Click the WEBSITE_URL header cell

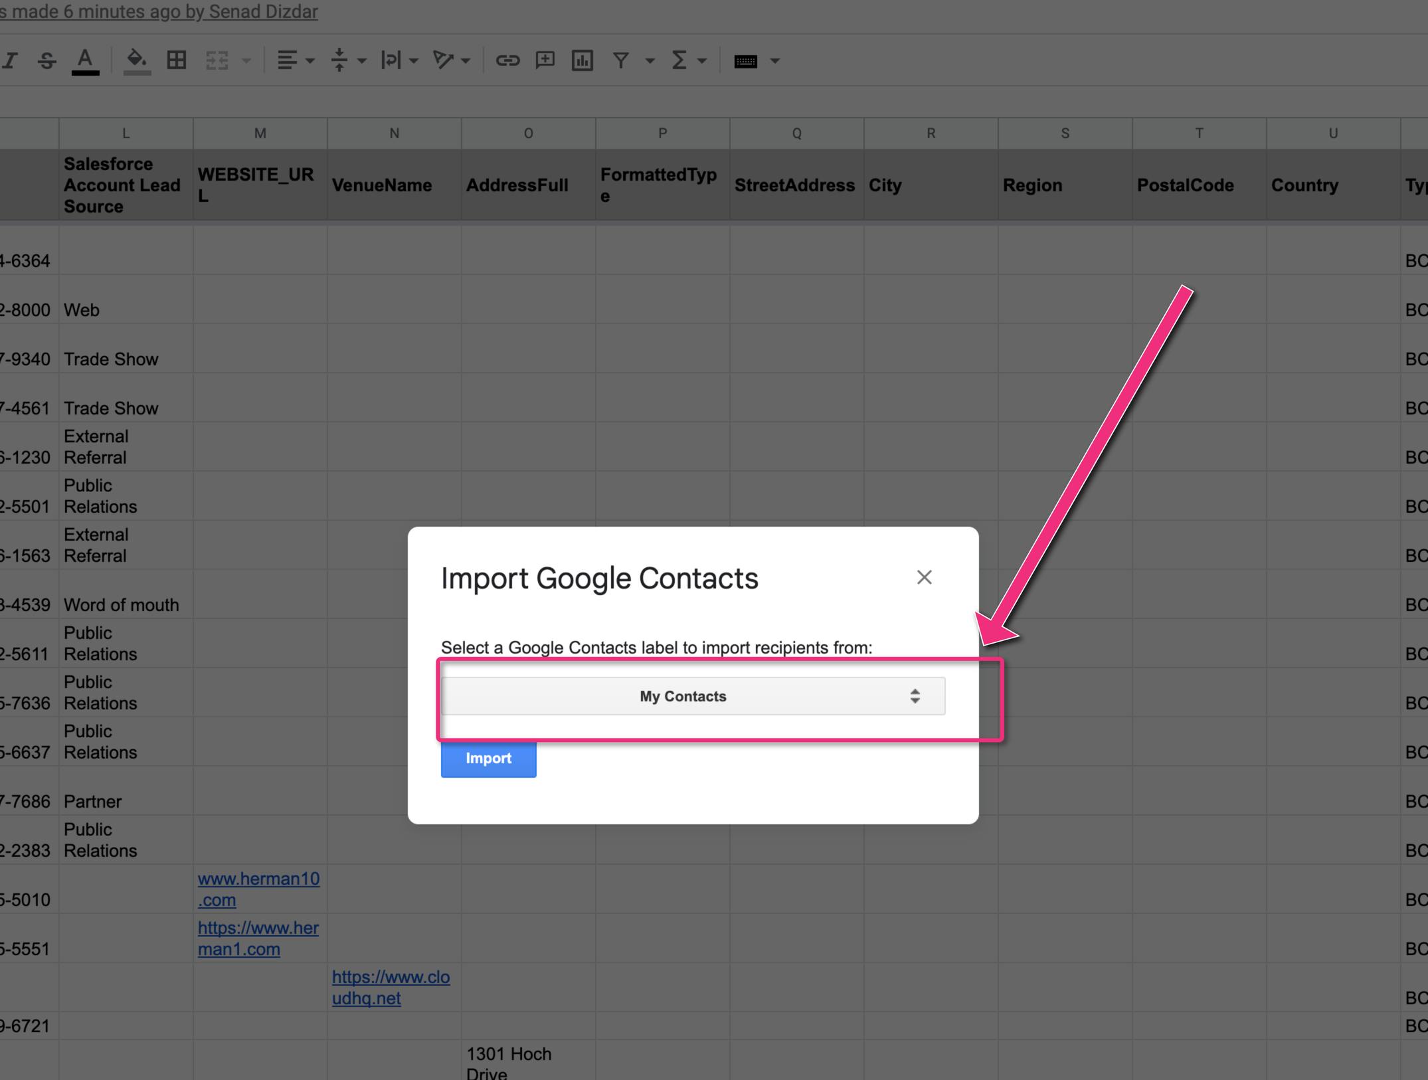(260, 185)
